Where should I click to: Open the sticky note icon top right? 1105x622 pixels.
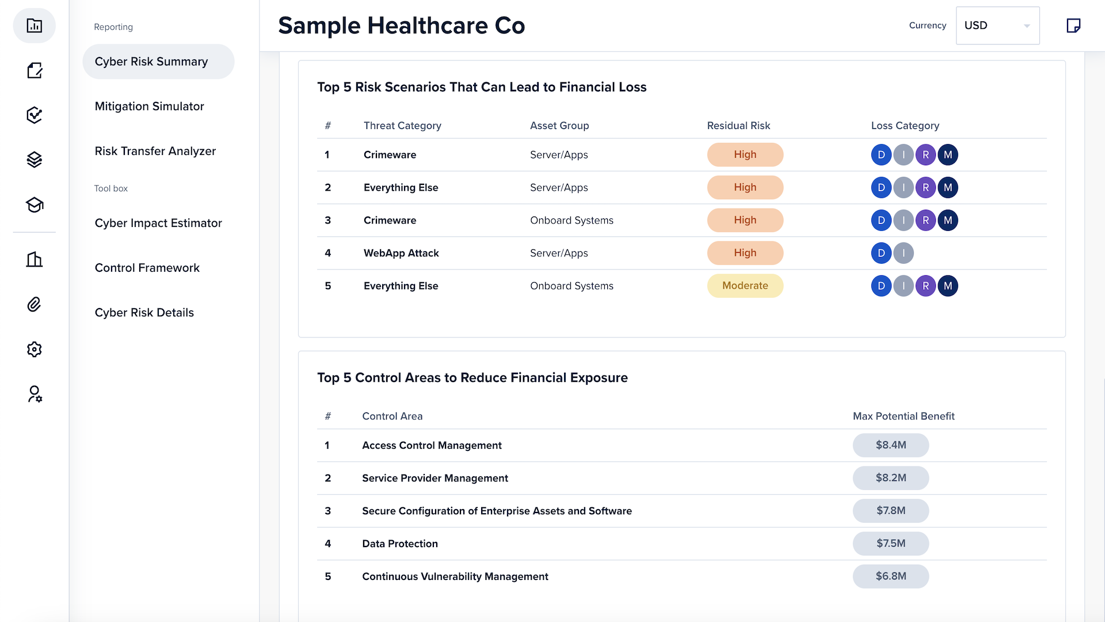point(1073,25)
